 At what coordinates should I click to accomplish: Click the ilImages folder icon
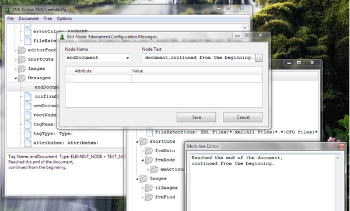click(149, 188)
